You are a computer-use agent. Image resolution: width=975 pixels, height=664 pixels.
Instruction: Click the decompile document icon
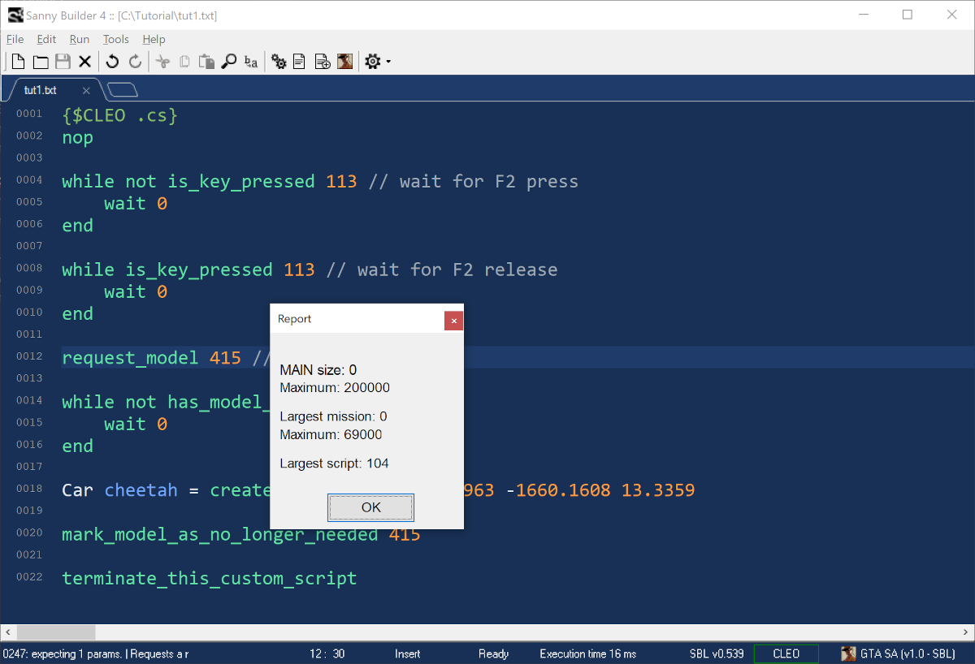pos(300,62)
